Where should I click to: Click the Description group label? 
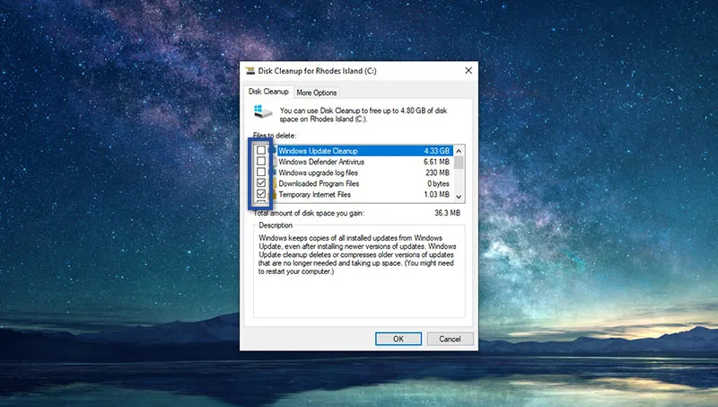[276, 226]
